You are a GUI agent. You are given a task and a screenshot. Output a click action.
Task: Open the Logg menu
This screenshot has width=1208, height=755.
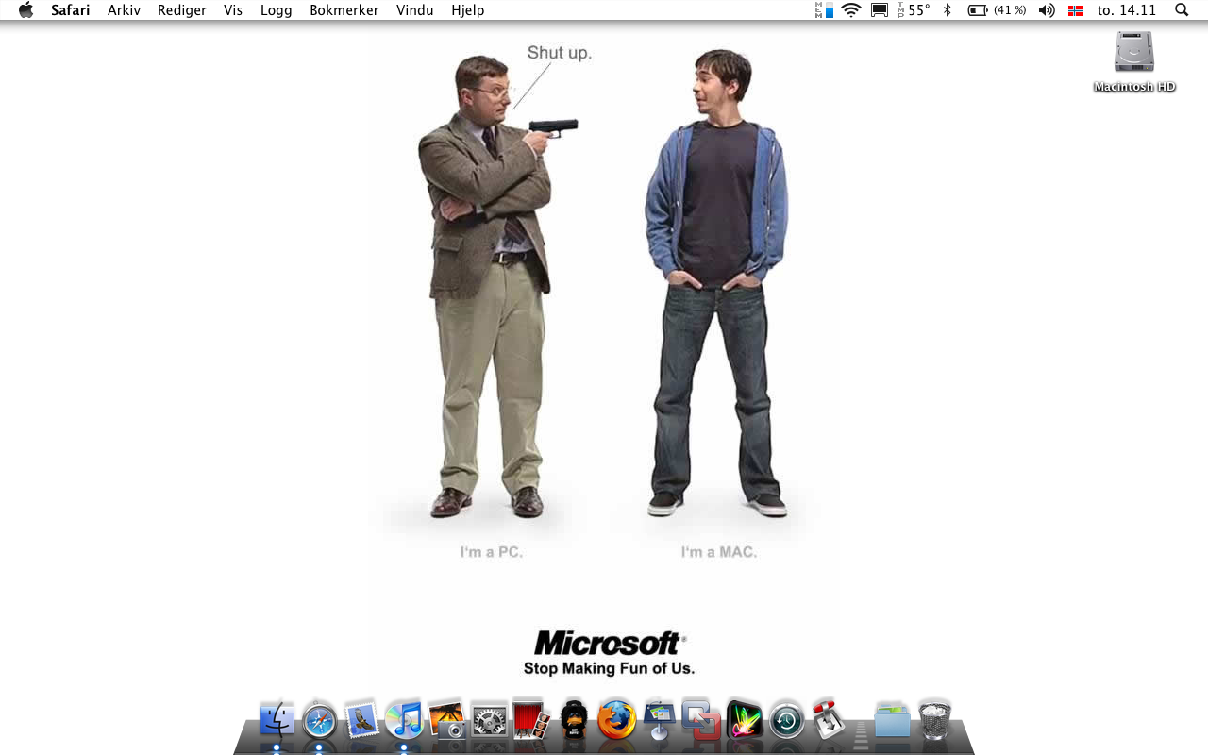point(277,10)
